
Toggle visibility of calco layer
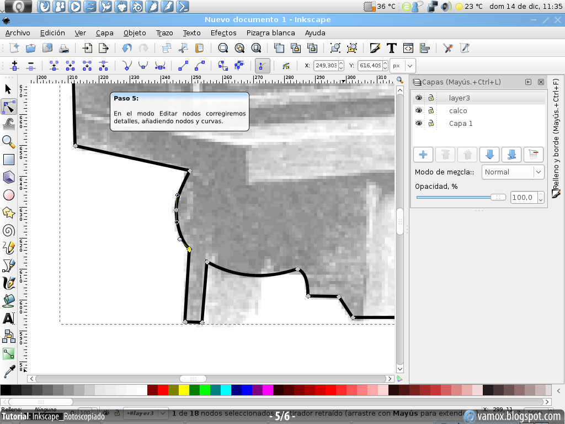click(x=419, y=110)
